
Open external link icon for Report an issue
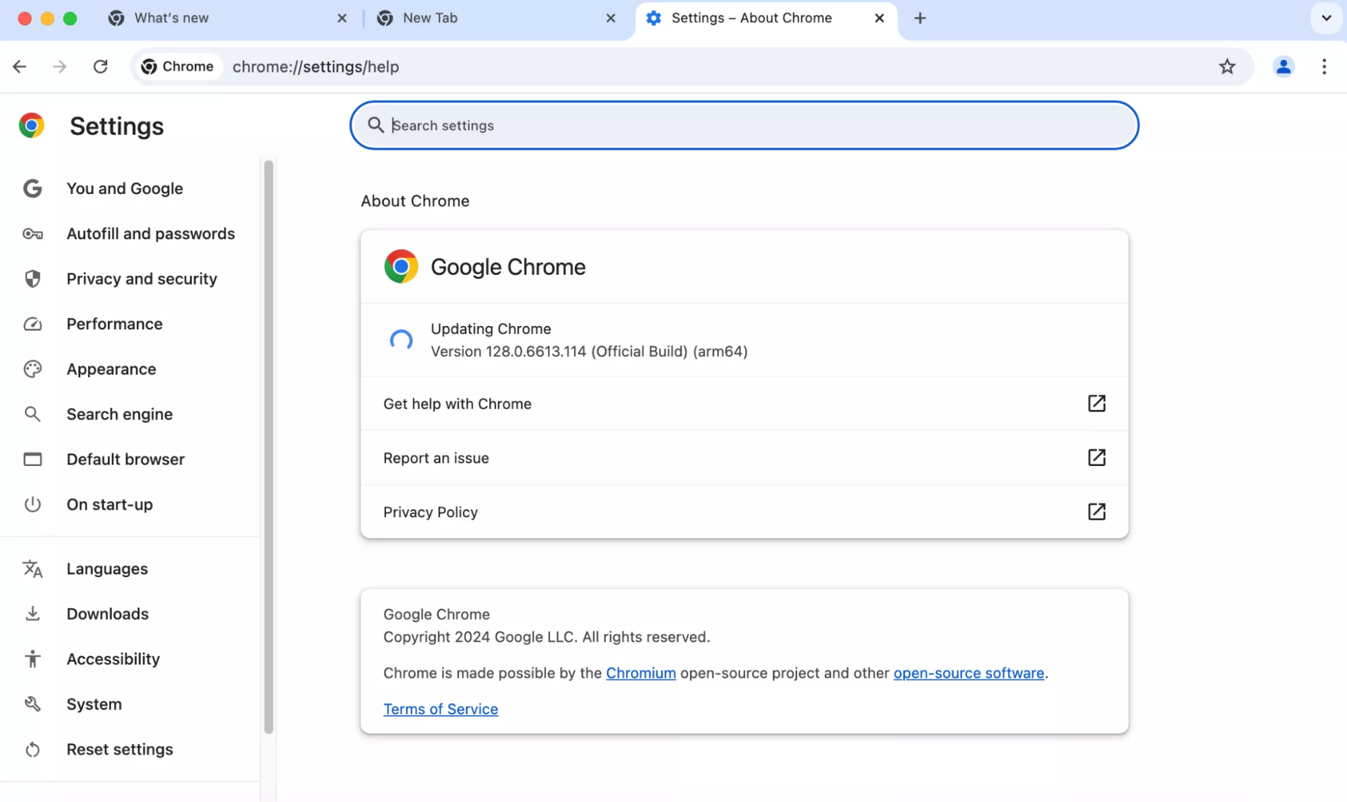(x=1096, y=457)
